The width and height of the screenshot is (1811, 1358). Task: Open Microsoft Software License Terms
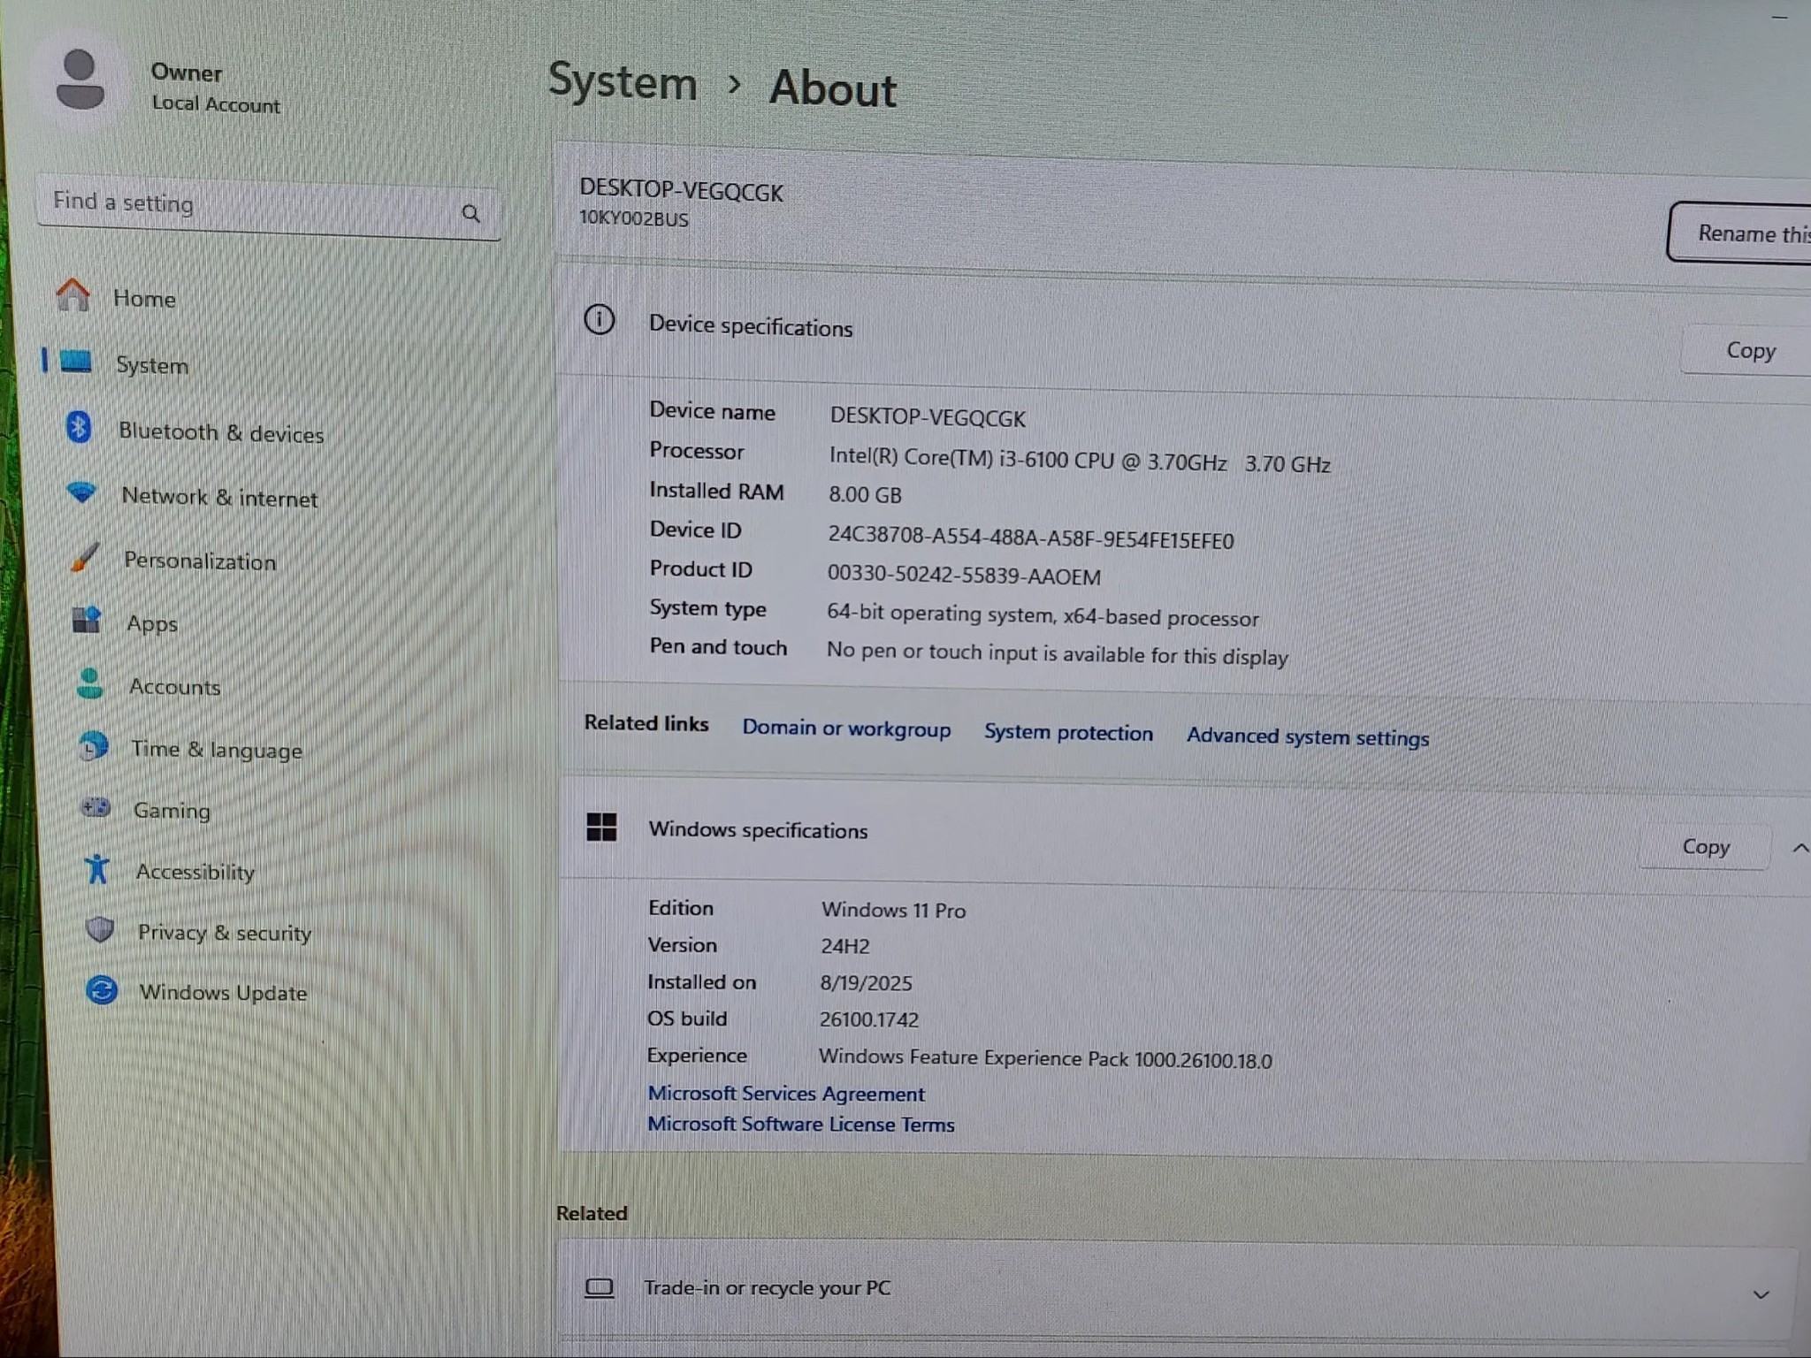pos(801,1125)
